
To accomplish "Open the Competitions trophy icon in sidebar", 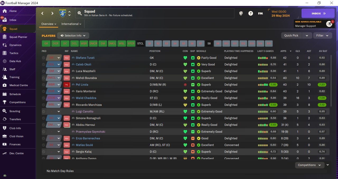I will 4,102.
